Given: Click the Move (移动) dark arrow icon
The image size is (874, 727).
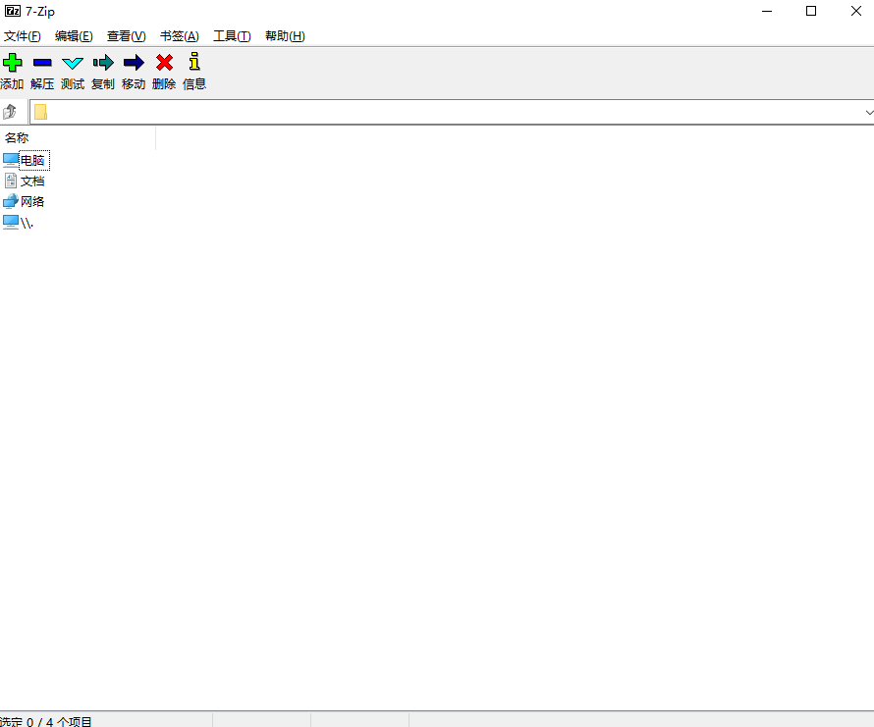Looking at the screenshot, I should (134, 63).
